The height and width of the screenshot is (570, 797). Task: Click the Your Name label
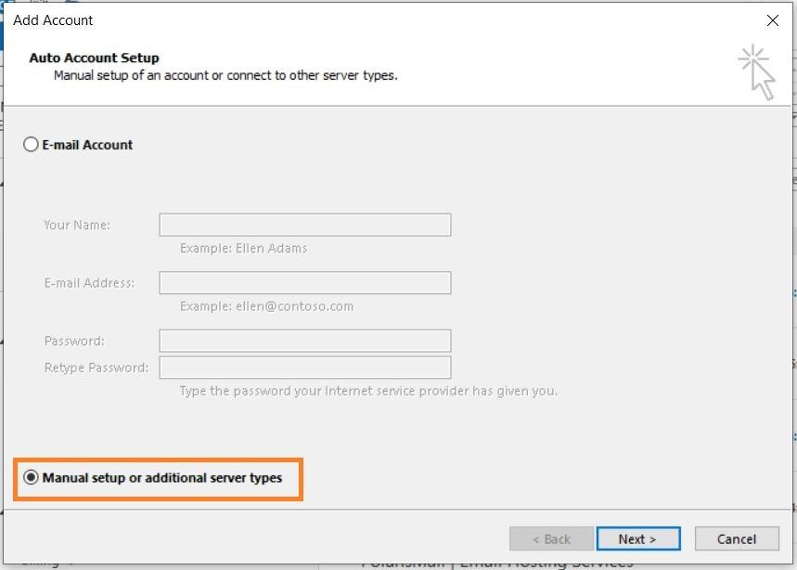[78, 225]
